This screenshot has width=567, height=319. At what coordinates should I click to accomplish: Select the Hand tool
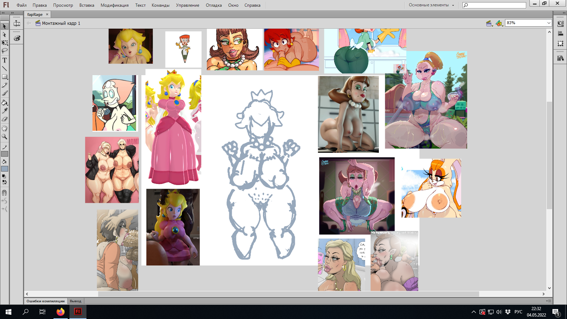[5, 128]
